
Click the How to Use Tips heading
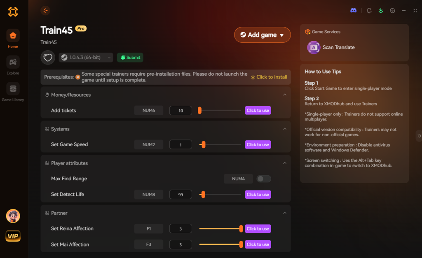coord(323,72)
